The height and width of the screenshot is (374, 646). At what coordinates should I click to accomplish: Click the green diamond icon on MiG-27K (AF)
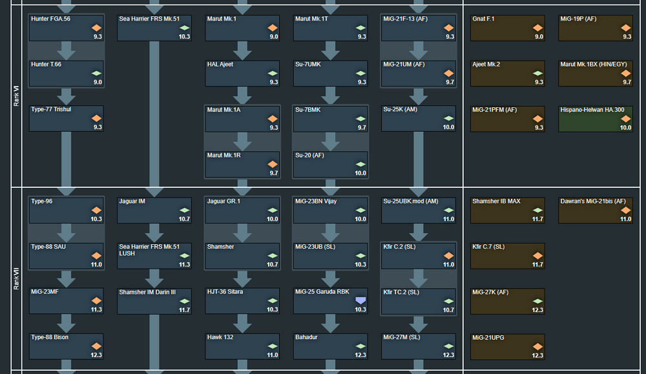(x=537, y=301)
